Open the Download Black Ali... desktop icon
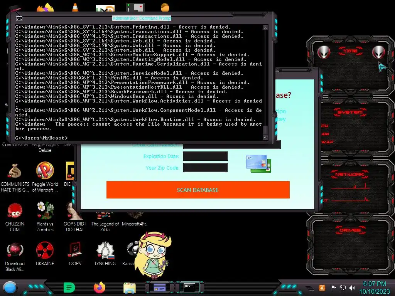This screenshot has height=296, width=395. 15,251
